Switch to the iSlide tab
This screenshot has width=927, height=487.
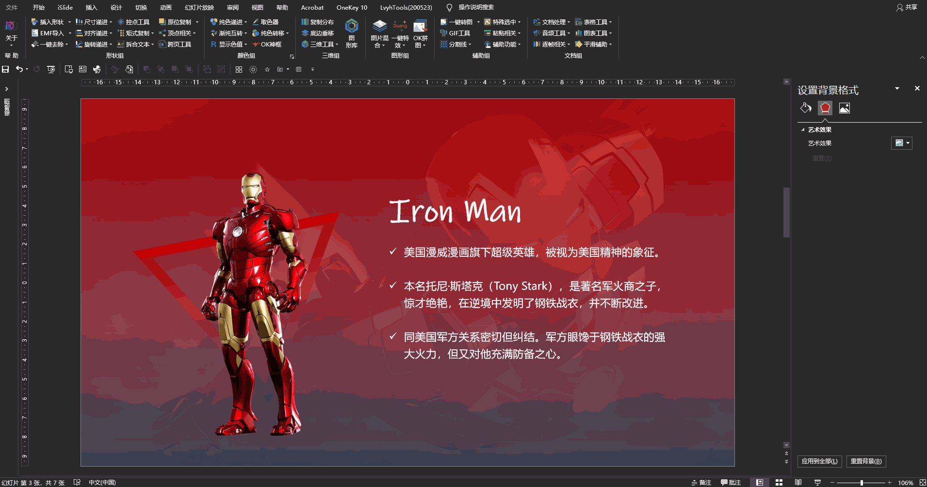pyautogui.click(x=65, y=7)
